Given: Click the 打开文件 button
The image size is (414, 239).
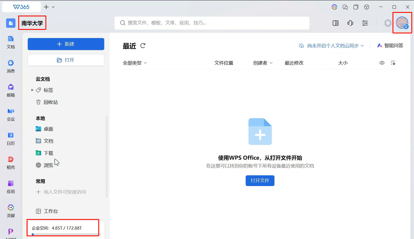Looking at the screenshot, I should (x=260, y=180).
